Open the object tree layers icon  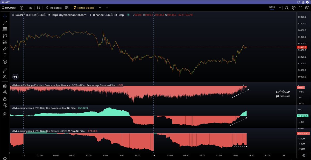coord(5,158)
